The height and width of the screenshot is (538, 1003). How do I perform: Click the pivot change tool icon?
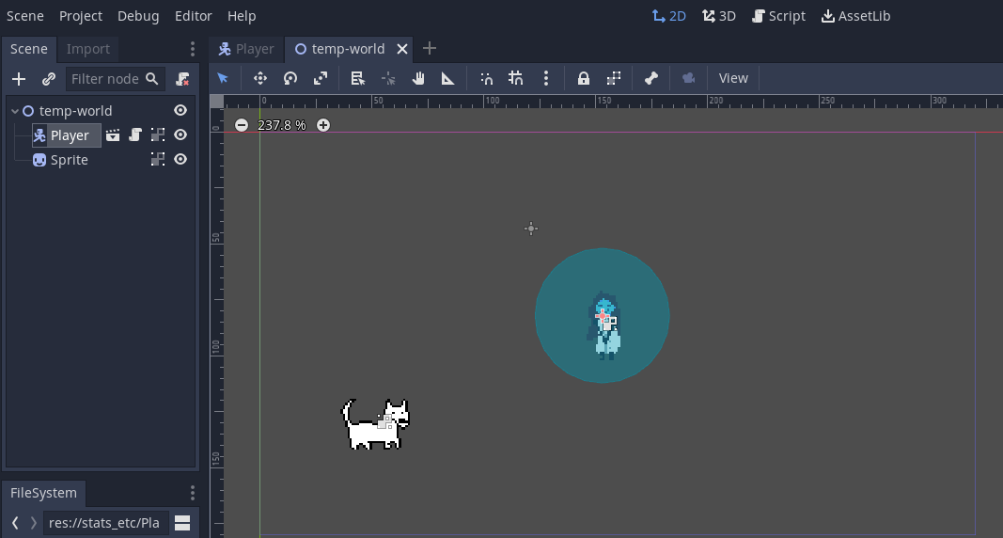pyautogui.click(x=388, y=78)
